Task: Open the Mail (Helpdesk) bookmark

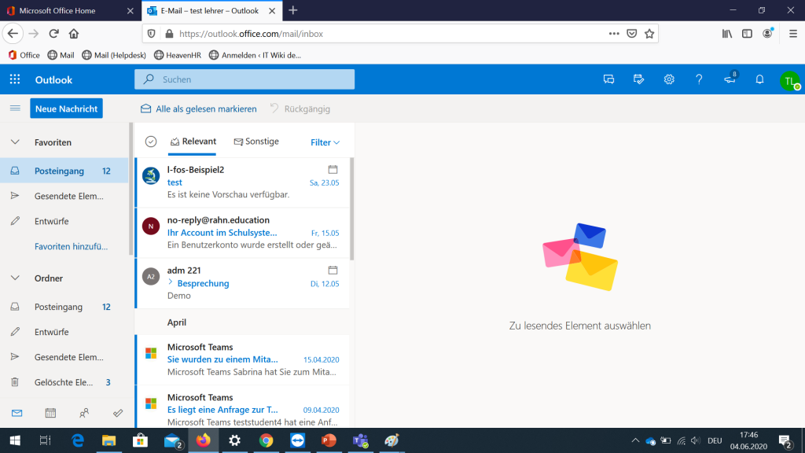Action: pyautogui.click(x=114, y=55)
